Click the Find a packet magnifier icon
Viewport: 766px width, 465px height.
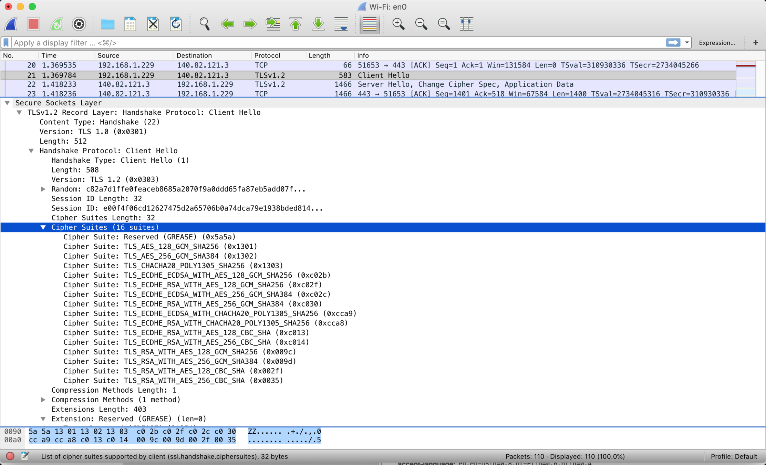204,24
